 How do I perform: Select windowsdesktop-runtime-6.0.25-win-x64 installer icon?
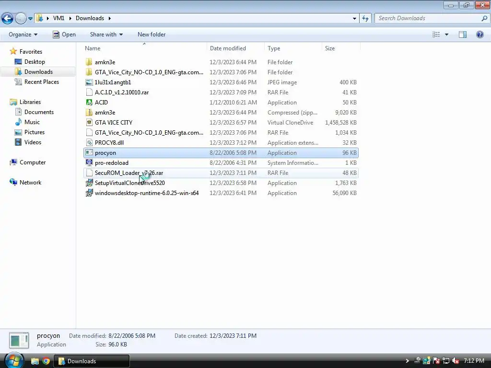pyautogui.click(x=89, y=193)
